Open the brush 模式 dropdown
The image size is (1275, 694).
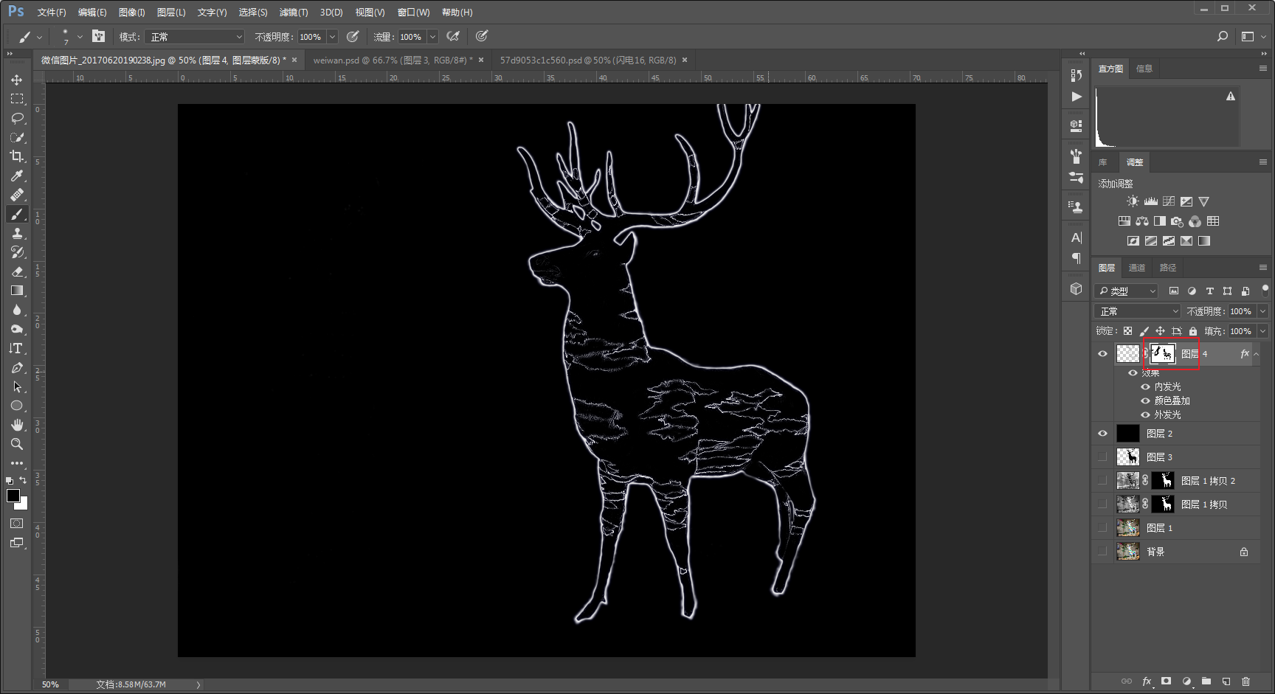coord(194,37)
